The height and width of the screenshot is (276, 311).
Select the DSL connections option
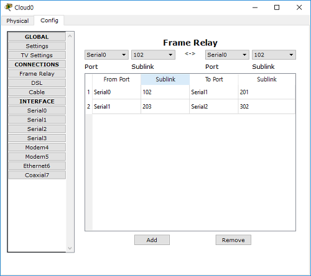click(x=37, y=83)
